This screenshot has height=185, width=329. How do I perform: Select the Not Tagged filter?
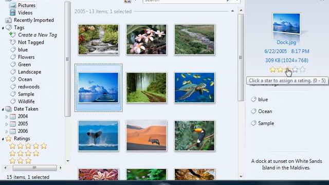point(31,42)
